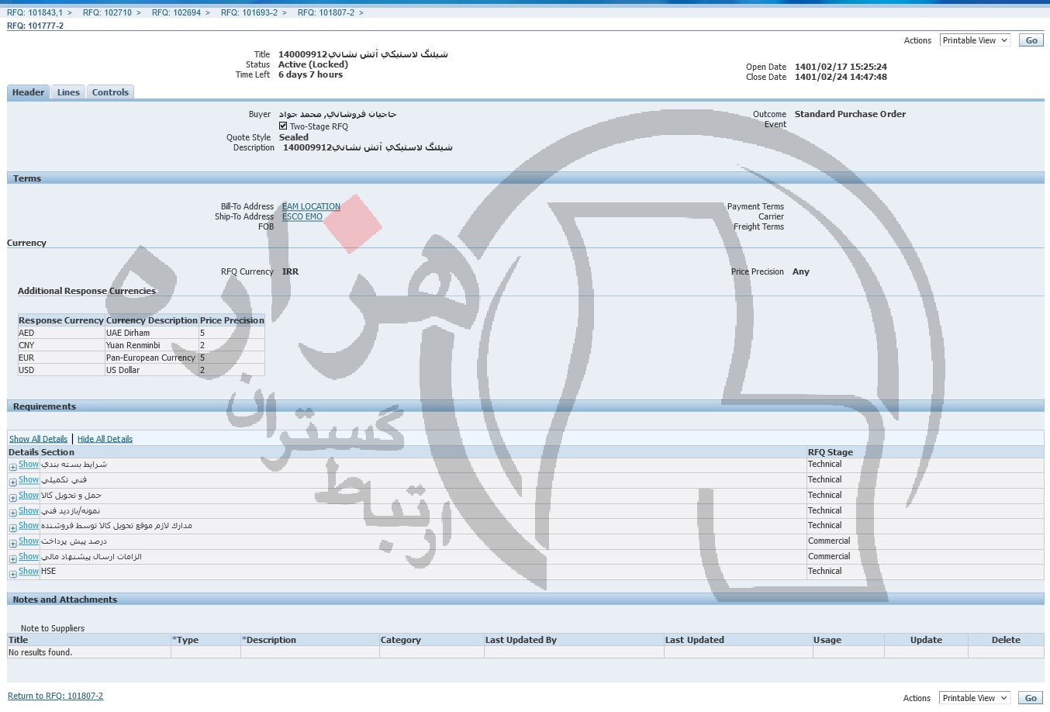Image resolution: width=1050 pixels, height=712 pixels.
Task: Open the EAM LOCATION bill-to address link
Action: pyautogui.click(x=311, y=206)
